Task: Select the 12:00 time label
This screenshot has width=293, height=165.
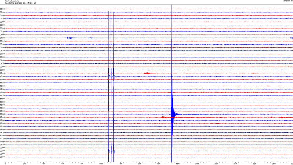Action: click(x=2, y=86)
